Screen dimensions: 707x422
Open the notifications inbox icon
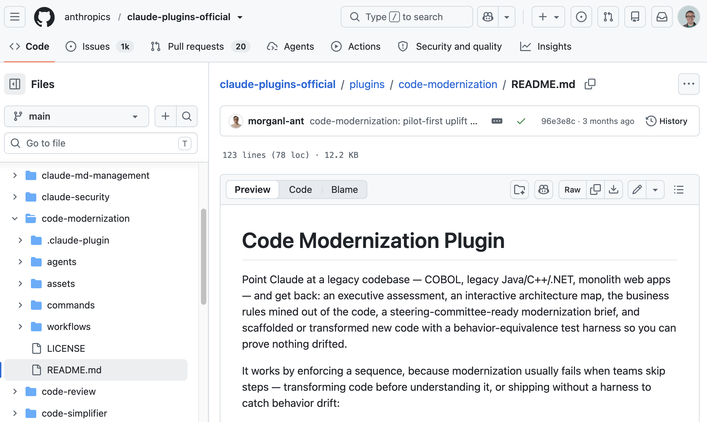click(x=662, y=17)
